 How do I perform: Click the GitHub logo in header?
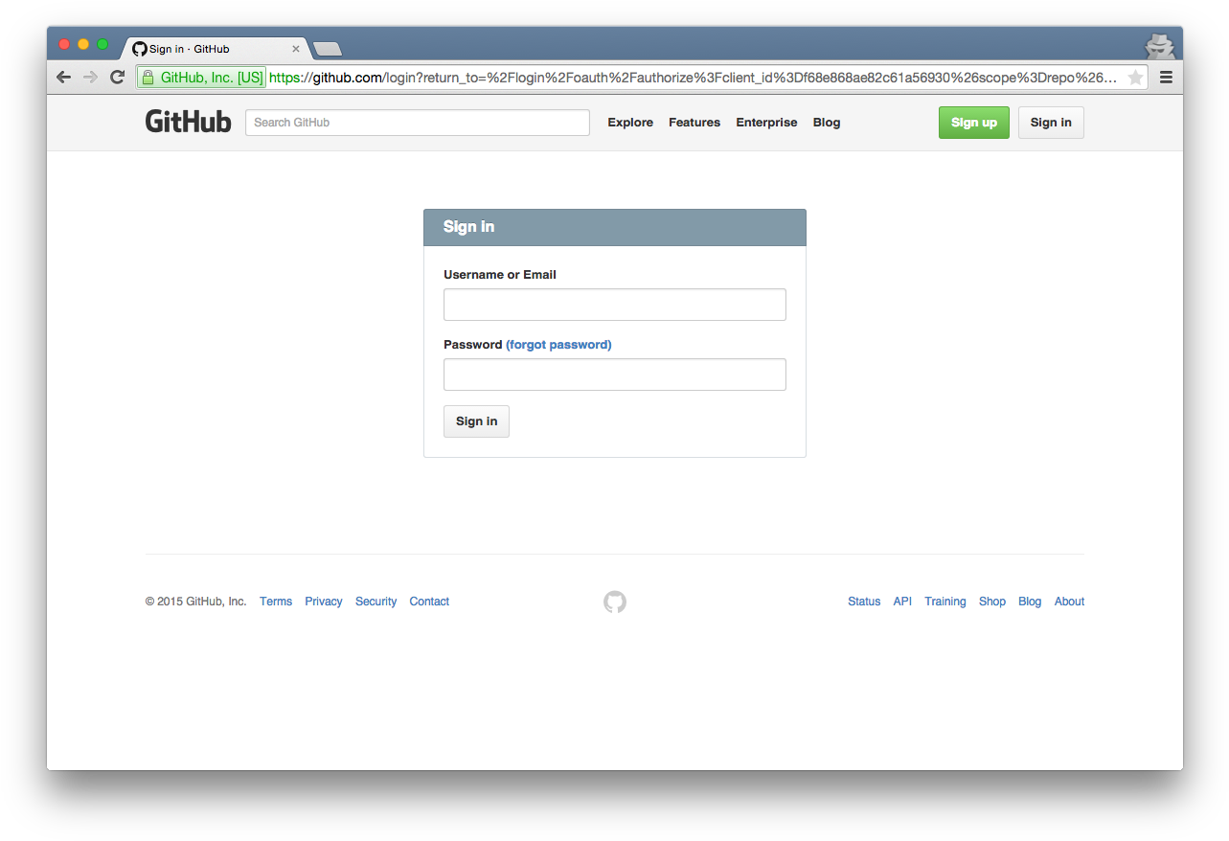(188, 122)
